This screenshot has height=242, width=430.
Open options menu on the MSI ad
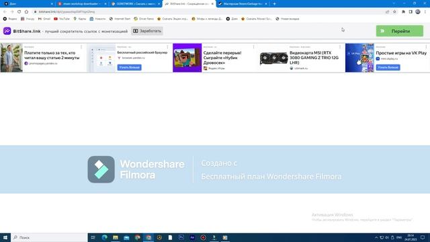tap(340, 47)
